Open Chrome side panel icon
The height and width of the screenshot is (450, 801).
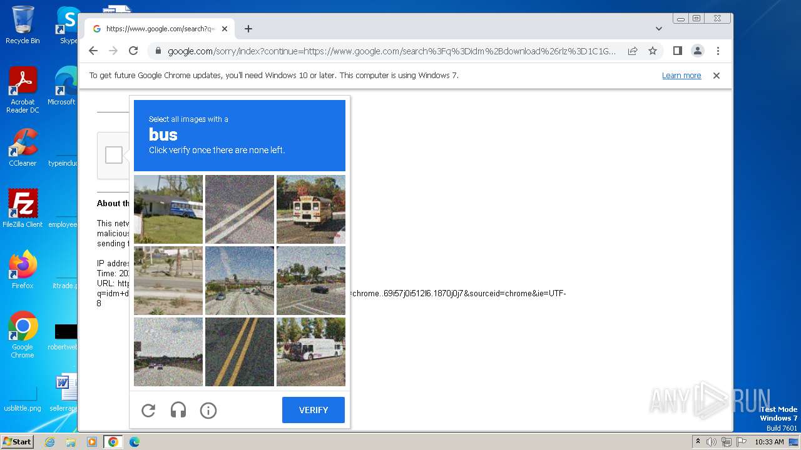[678, 51]
